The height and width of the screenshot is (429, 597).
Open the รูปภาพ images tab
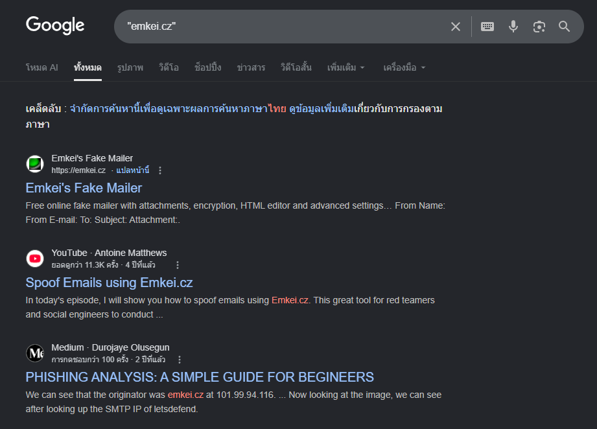[130, 67]
